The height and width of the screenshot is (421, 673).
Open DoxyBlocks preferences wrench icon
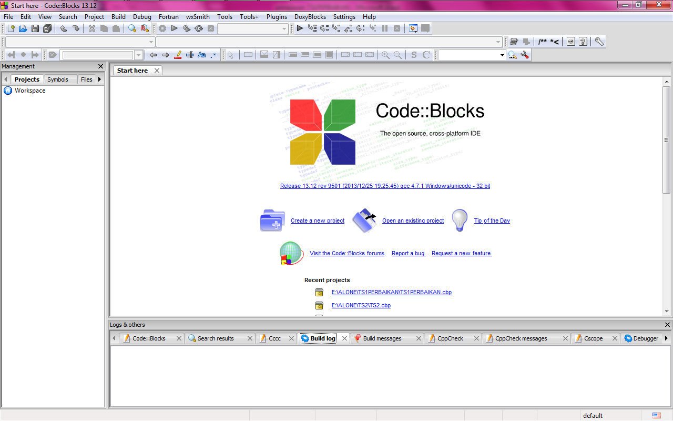[x=599, y=42]
